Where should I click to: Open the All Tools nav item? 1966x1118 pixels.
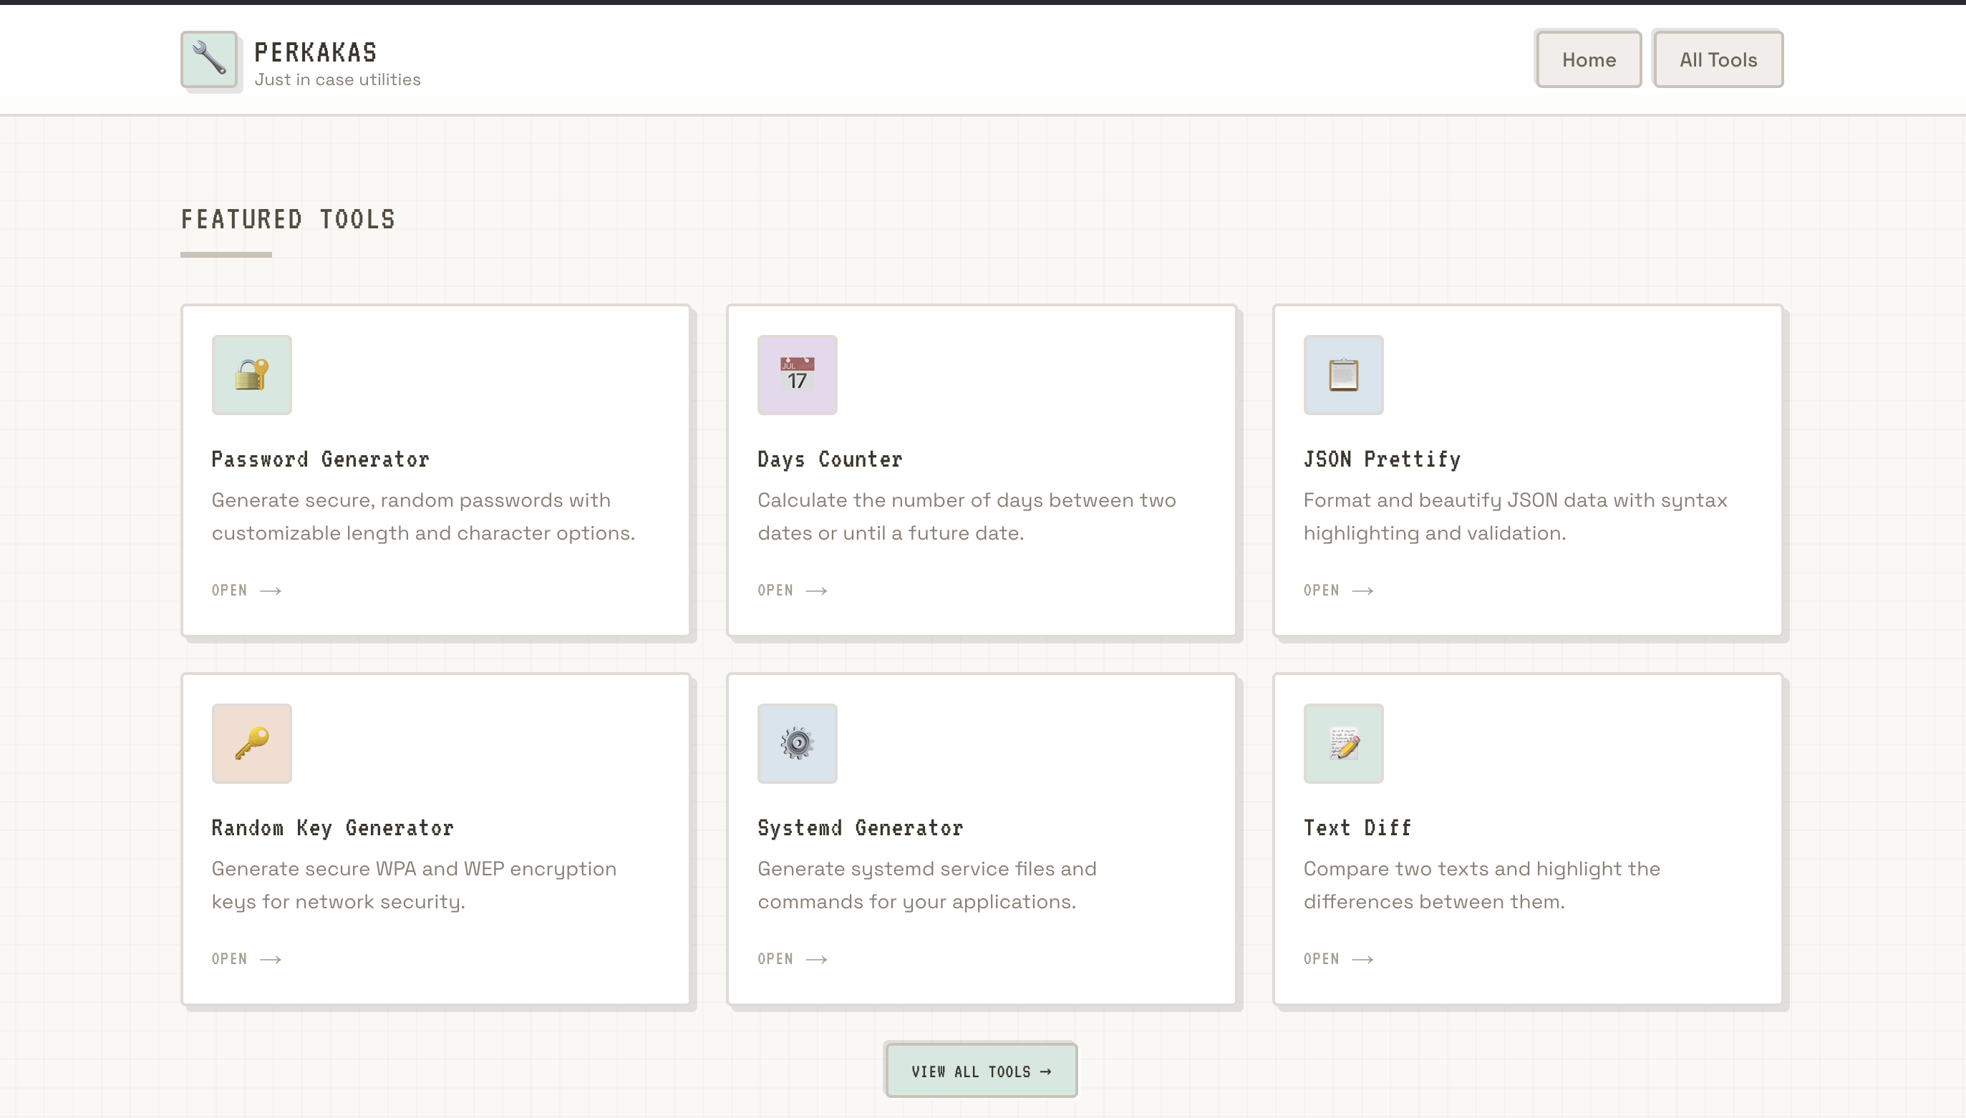click(x=1717, y=59)
